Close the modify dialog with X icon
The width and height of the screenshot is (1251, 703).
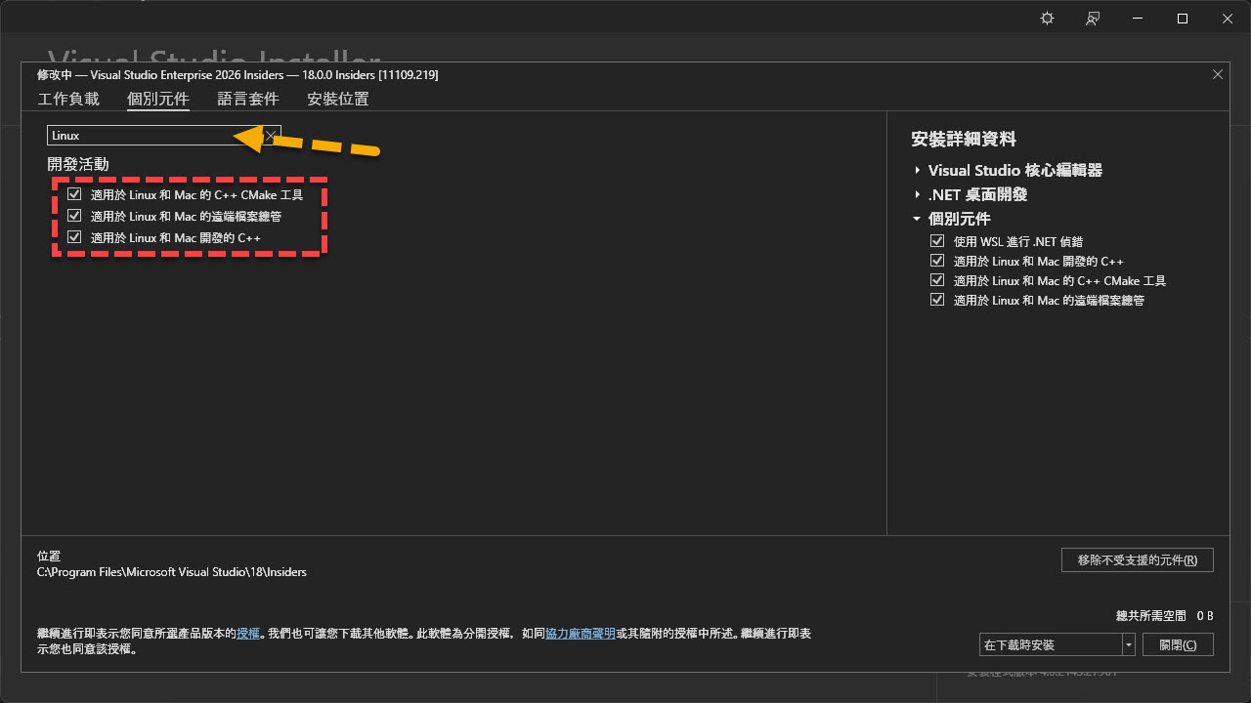pos(1217,74)
